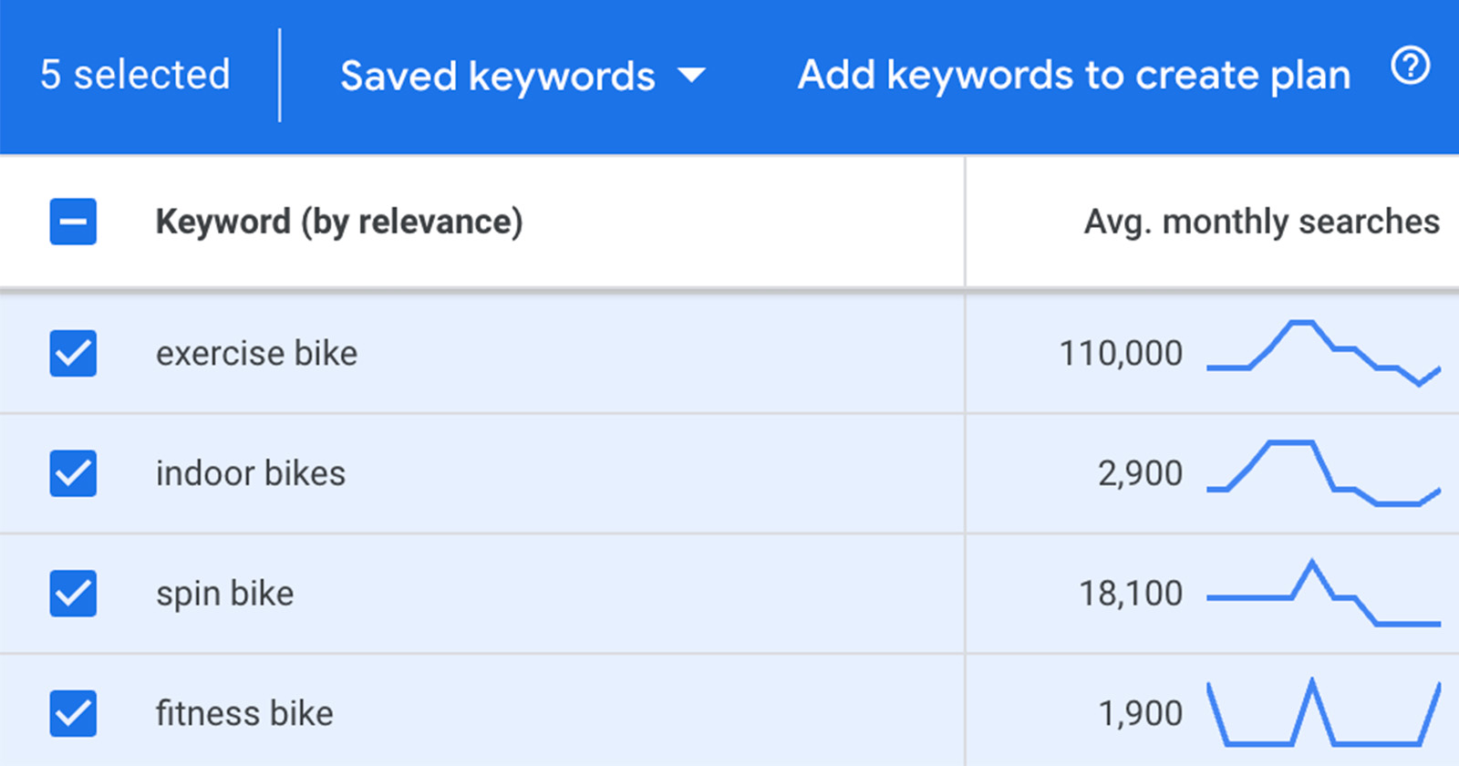Uncheck the fitness bike checkbox

click(73, 713)
